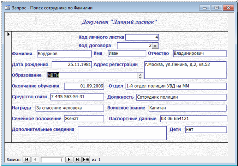Go to the first record
Viewport: 238px width, 166px height.
26,160
